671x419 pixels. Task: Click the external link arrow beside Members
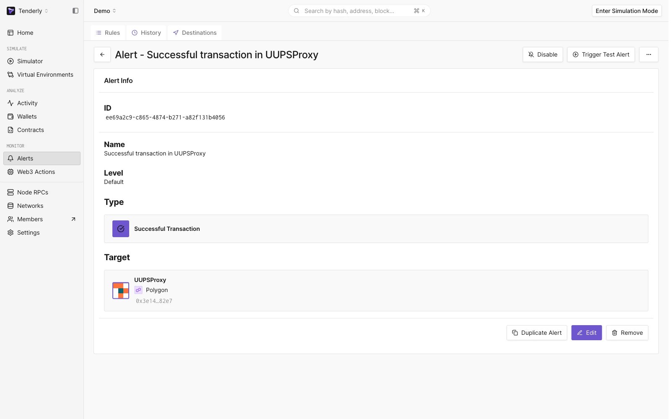(73, 219)
